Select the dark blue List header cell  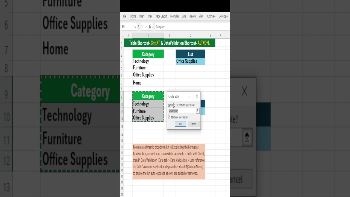pyautogui.click(x=190, y=54)
